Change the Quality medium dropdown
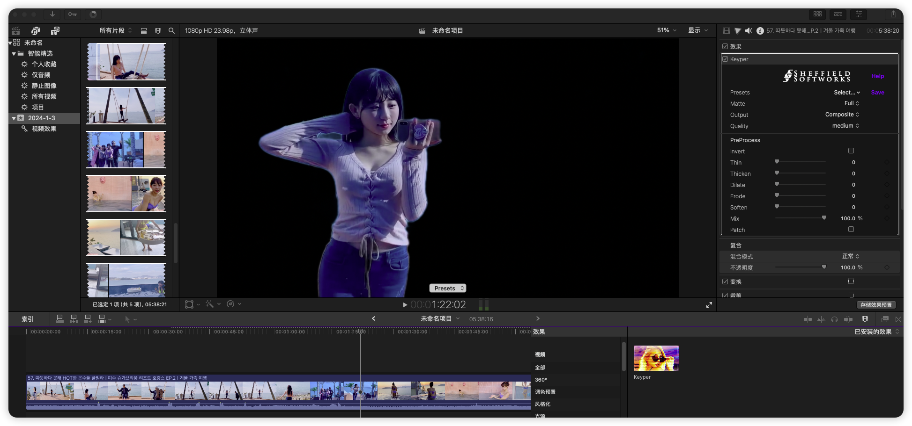Viewport: 912px width, 426px height. [x=845, y=126]
